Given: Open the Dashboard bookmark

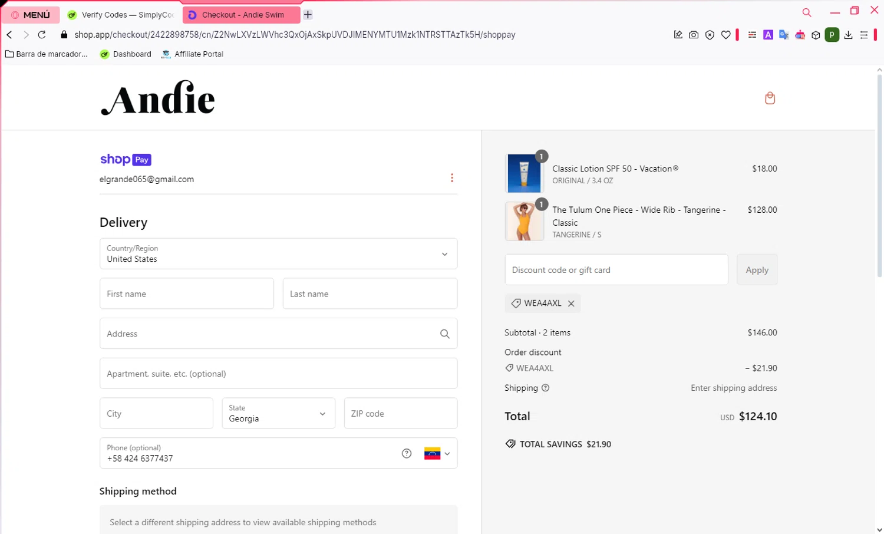Looking at the screenshot, I should tap(126, 54).
